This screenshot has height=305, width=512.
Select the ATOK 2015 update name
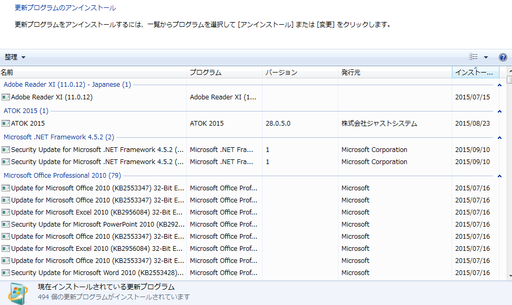tap(28, 124)
